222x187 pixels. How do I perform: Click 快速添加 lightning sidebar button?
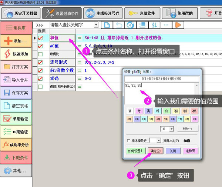(16, 54)
